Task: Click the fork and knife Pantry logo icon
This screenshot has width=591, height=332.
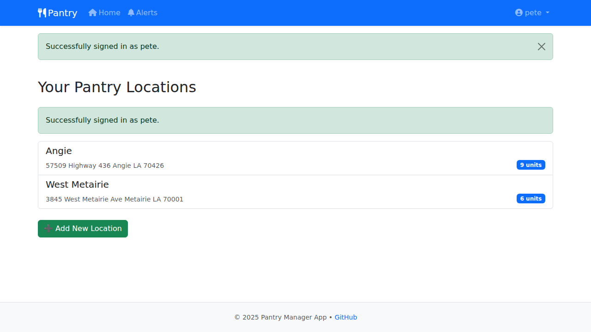Action: 42,13
